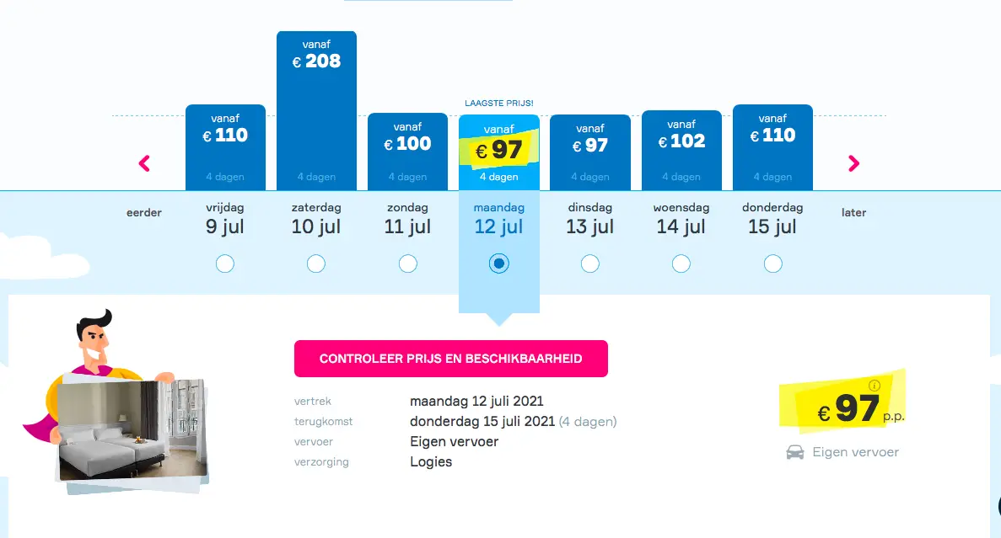
Task: Show earlier dates via the eerder label
Action: [144, 212]
